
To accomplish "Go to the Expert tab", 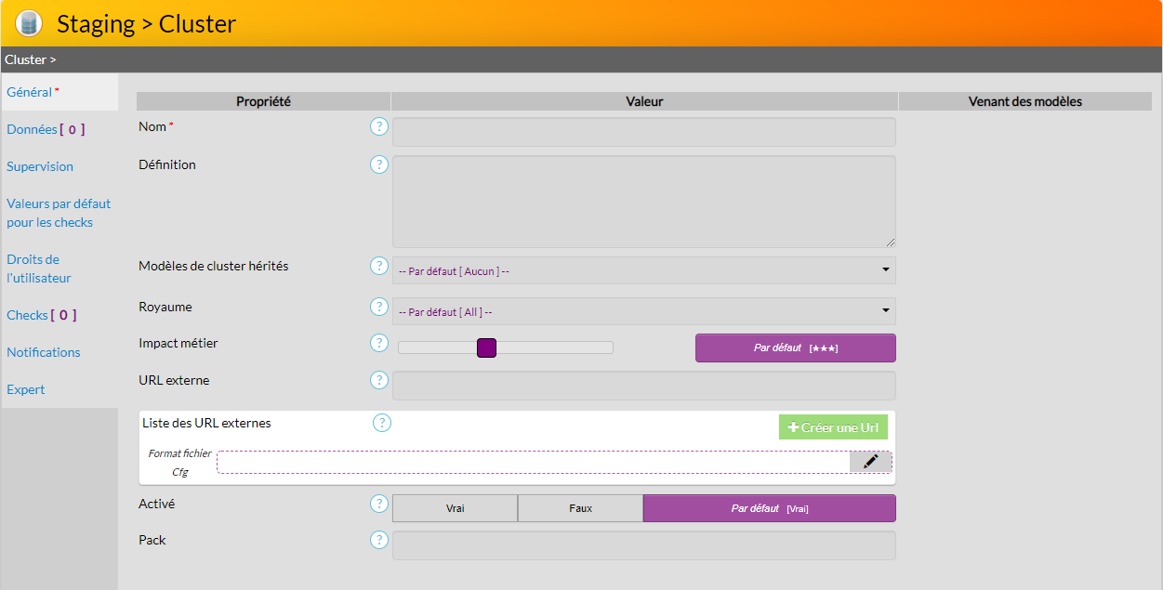I will pos(26,389).
